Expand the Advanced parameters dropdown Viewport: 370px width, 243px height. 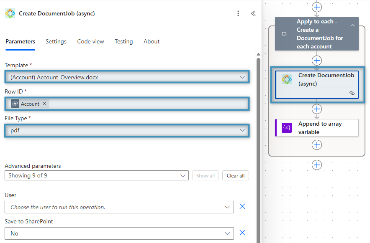pos(96,176)
